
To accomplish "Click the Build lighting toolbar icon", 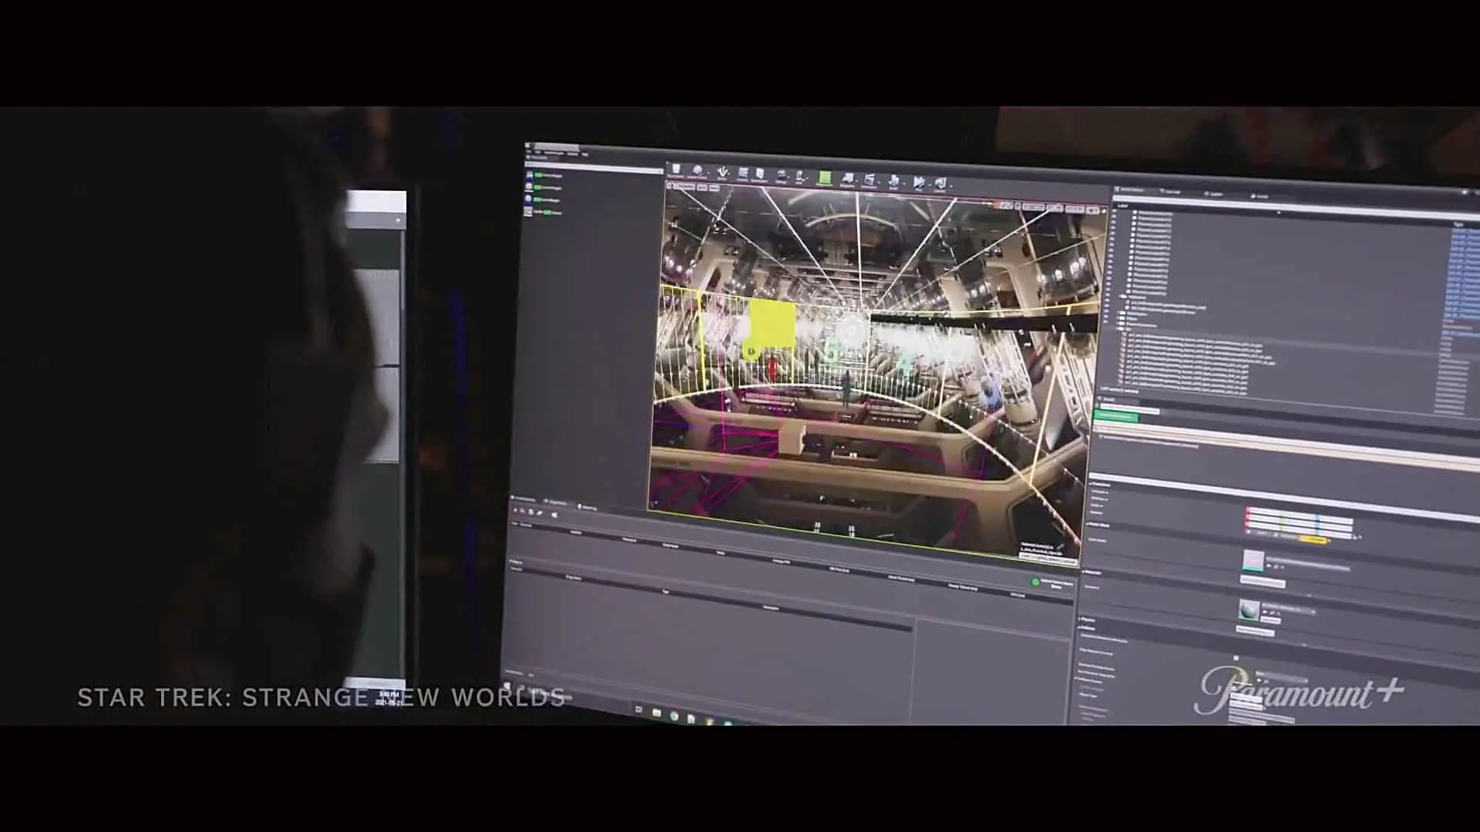I will [893, 182].
